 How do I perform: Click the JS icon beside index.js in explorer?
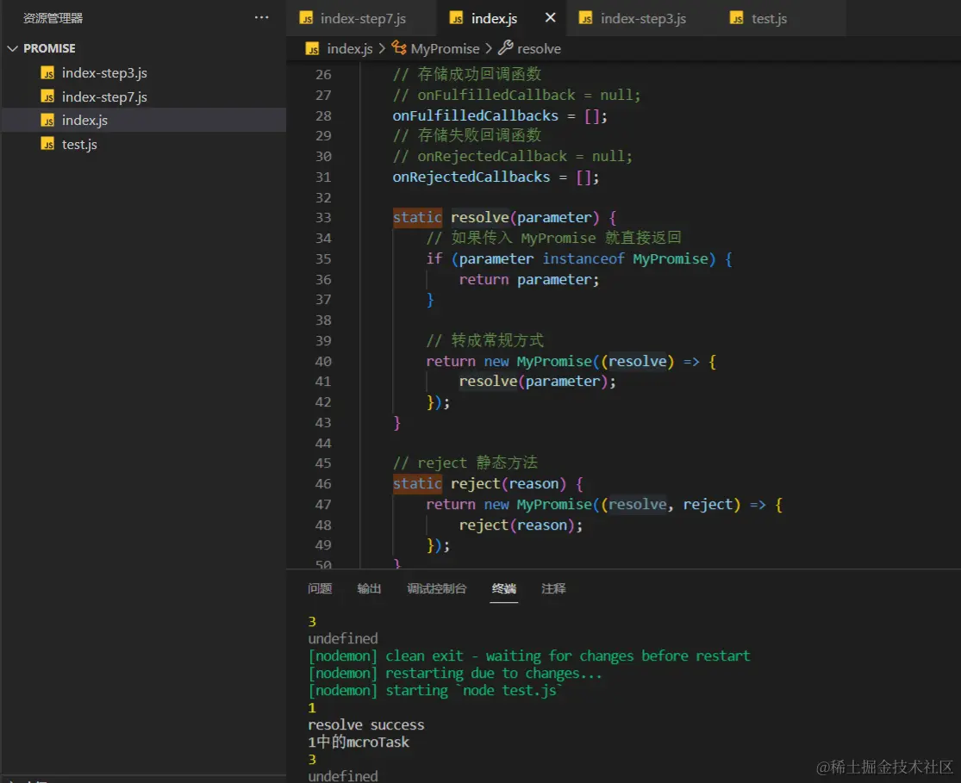[47, 120]
